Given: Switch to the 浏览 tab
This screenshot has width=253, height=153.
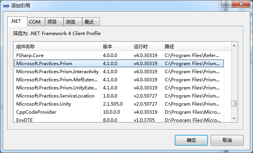Looking at the screenshot, I should [x=73, y=22].
